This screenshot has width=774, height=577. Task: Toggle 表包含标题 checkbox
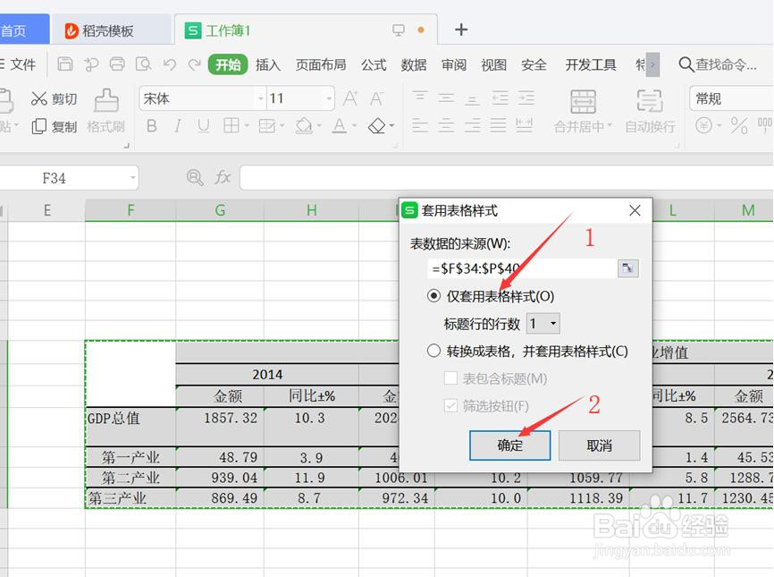[x=450, y=379]
